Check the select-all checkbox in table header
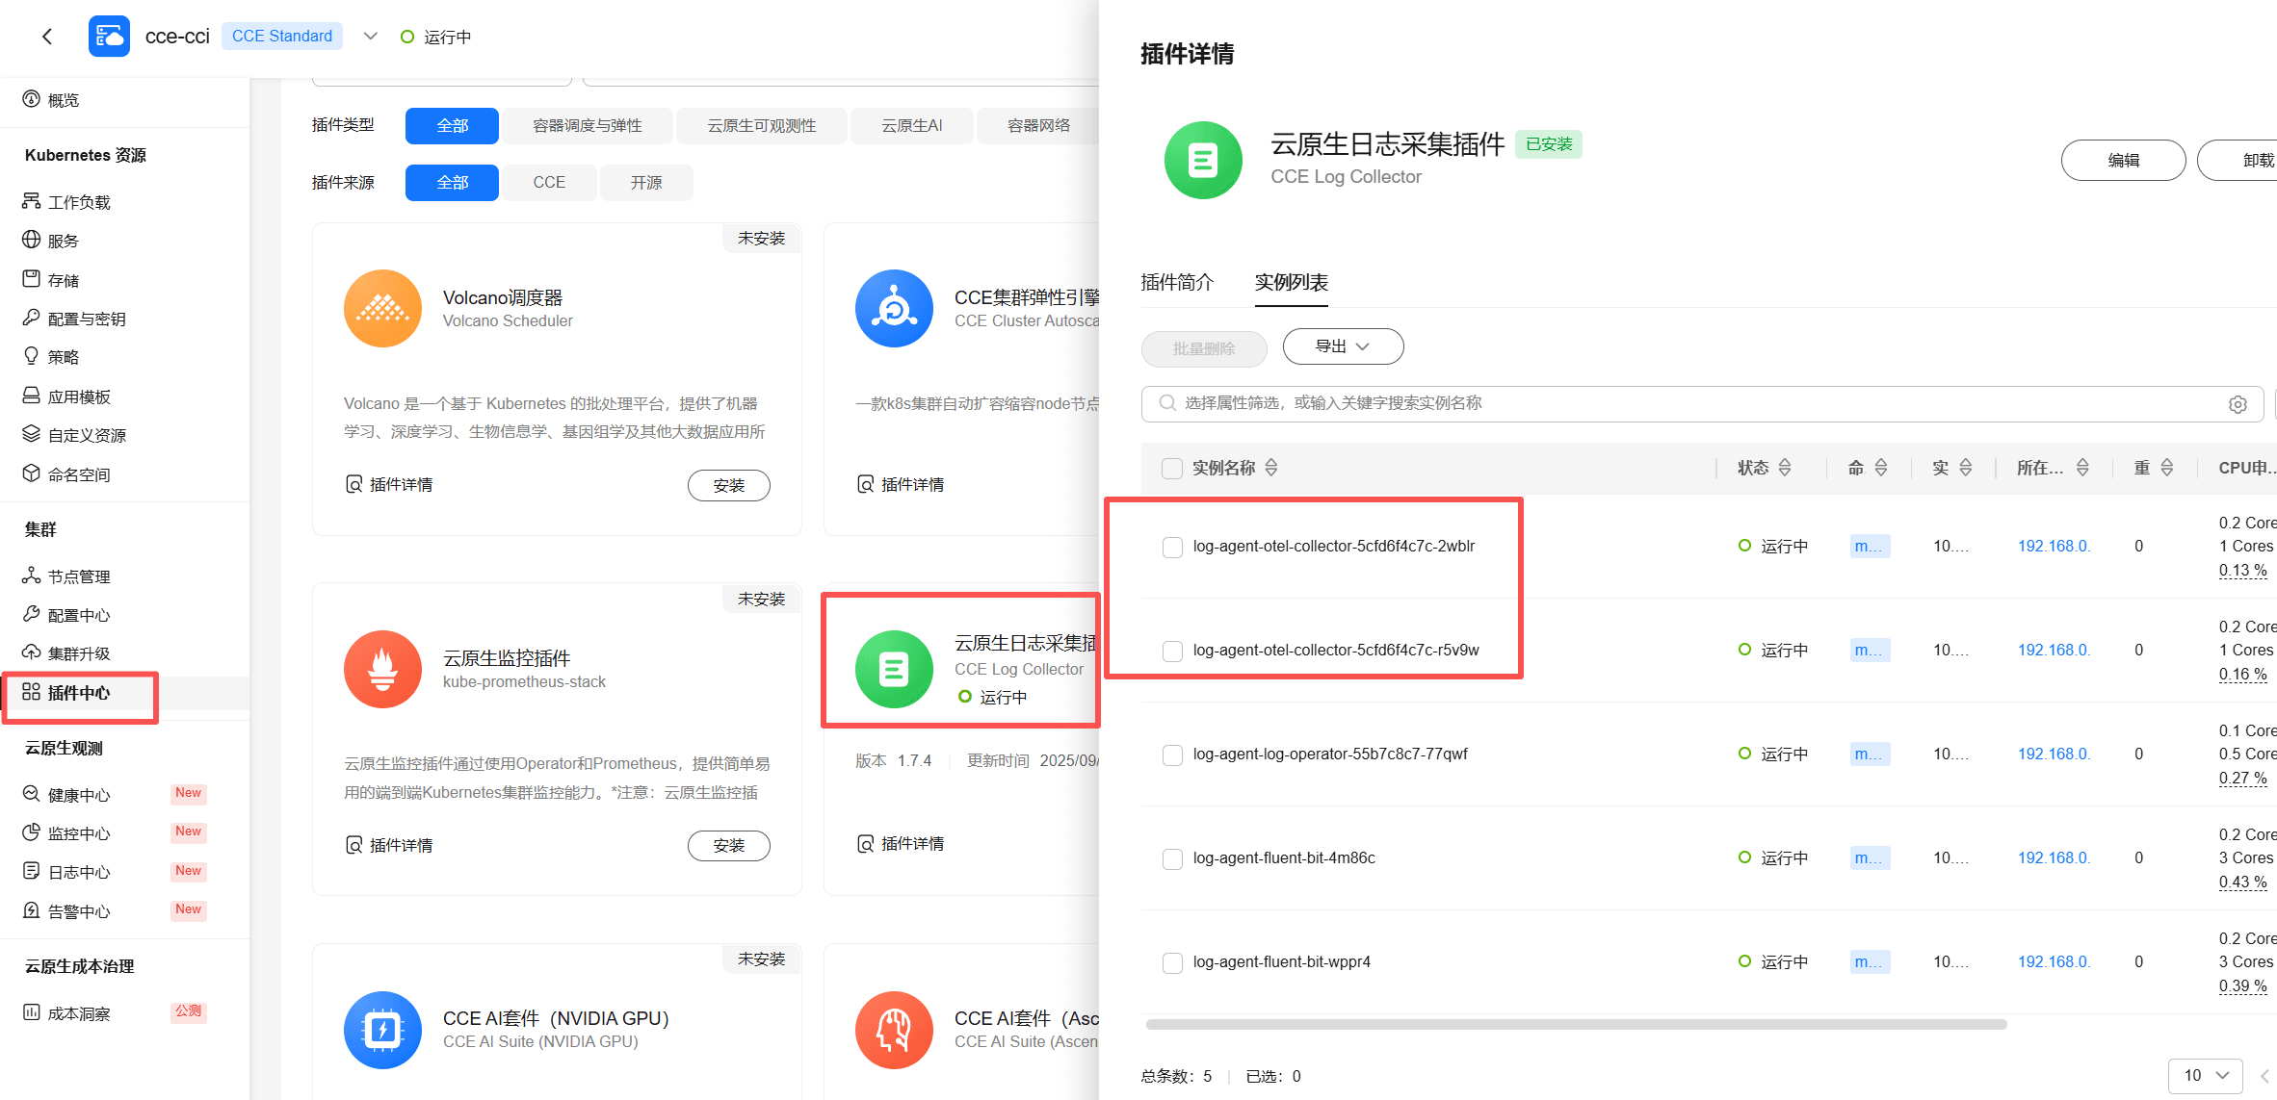 coord(1171,469)
